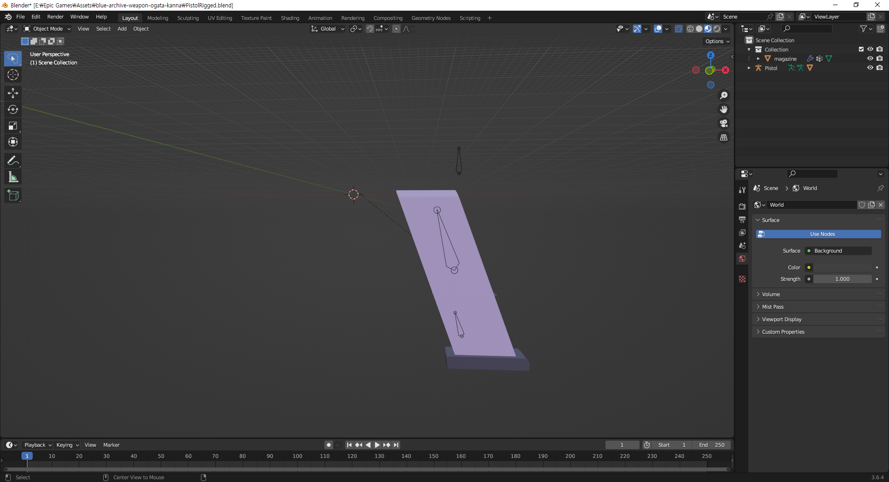Click the Blender logo menu icon
The image size is (889, 482).
pos(8,17)
